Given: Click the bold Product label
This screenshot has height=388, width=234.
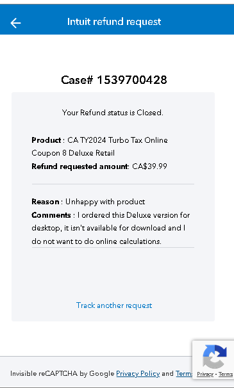Looking at the screenshot, I should pos(46,140).
